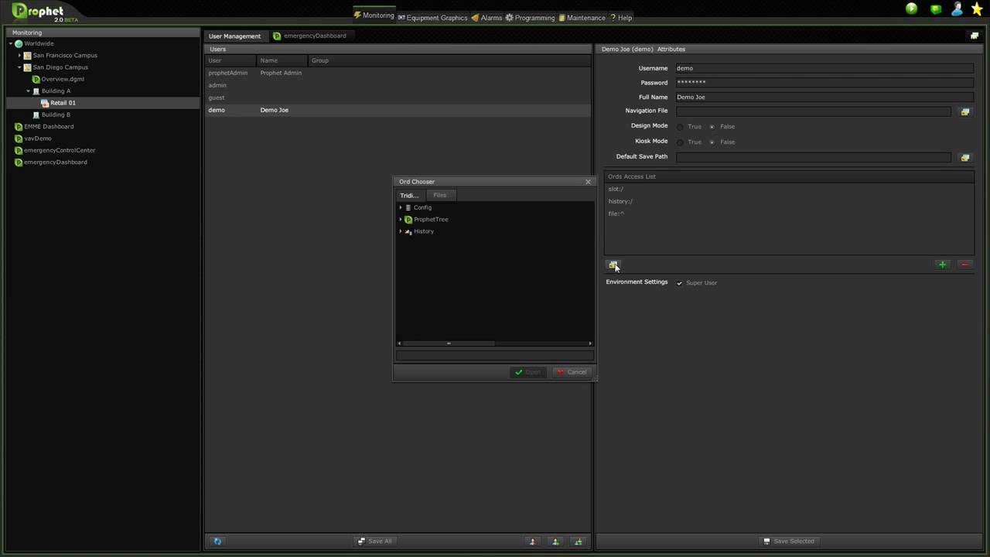The image size is (990, 557).
Task: Switch to the Files tab in Ord Chooser
Action: [439, 195]
